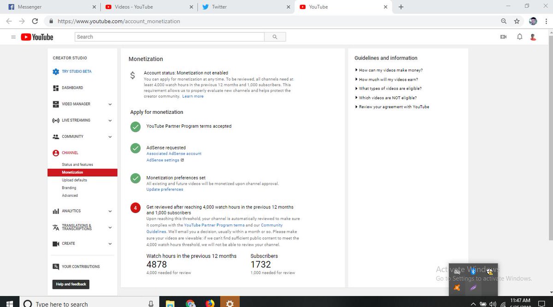Click the Avast orange tray icon

pos(457,288)
